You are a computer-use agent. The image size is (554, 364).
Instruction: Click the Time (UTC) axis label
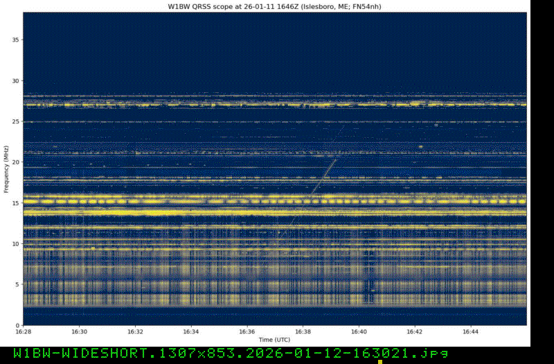(274, 340)
